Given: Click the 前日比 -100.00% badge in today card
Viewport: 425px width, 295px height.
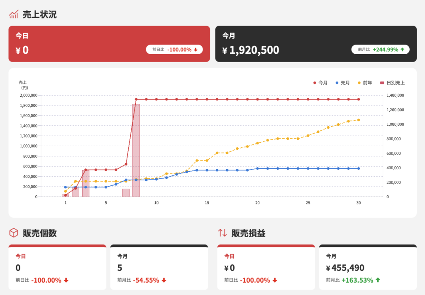Looking at the screenshot, I should (x=174, y=50).
